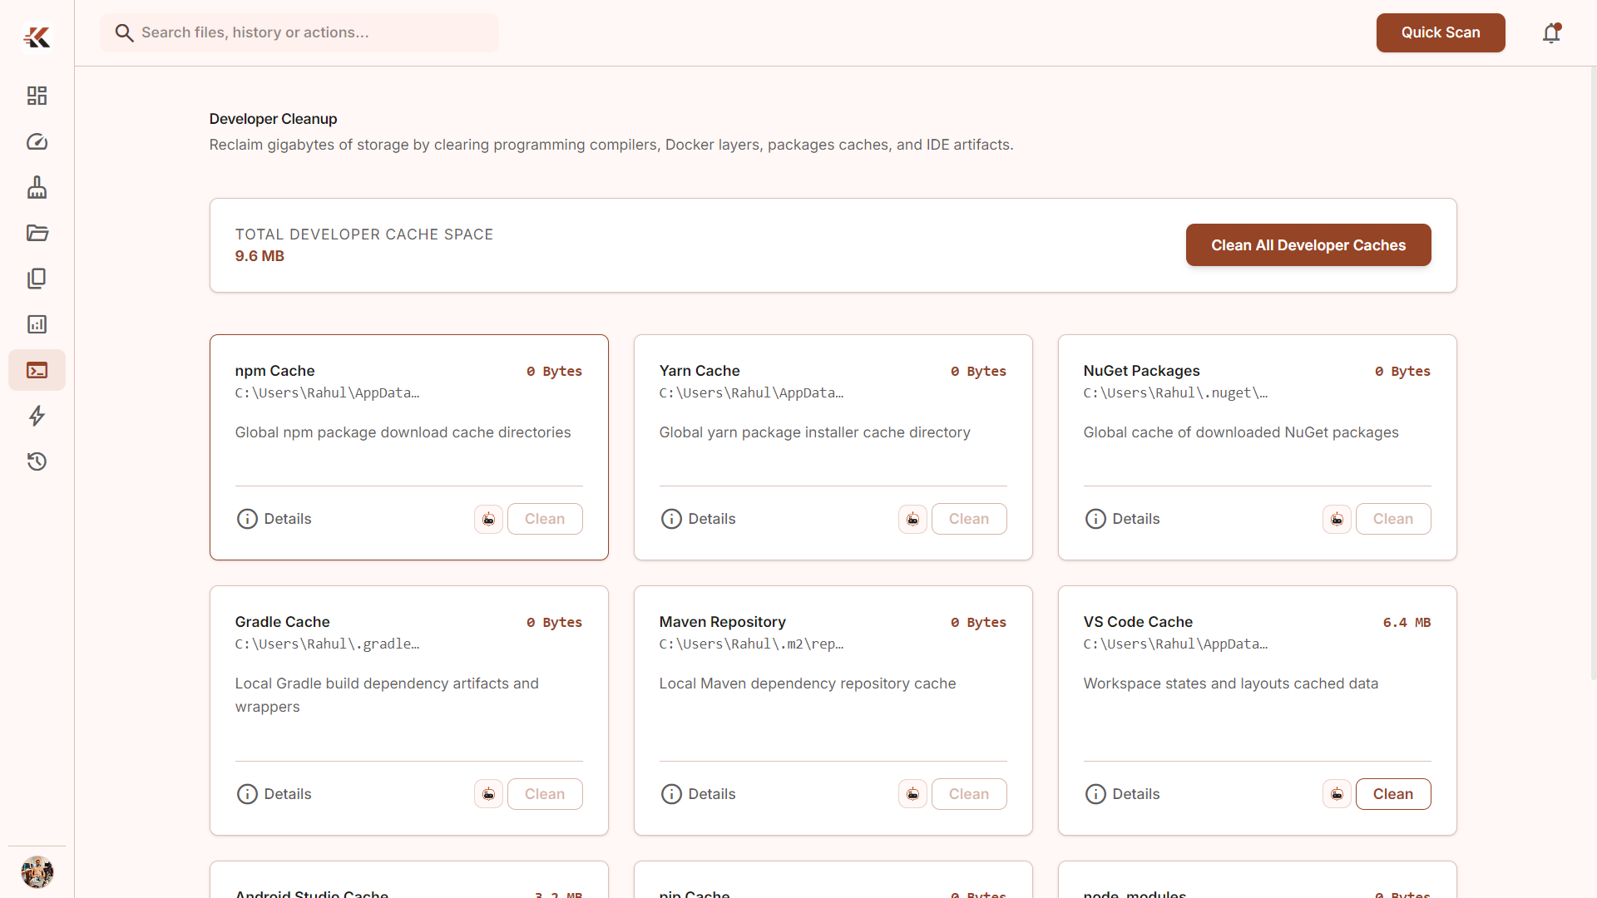This screenshot has height=898, width=1597.
Task: Click 'Workspace states and layouts cached data' text
Action: point(1230,683)
